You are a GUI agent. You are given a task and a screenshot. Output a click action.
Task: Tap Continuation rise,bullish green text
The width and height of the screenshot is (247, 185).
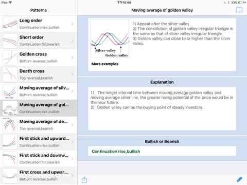pyautogui.click(x=116, y=151)
